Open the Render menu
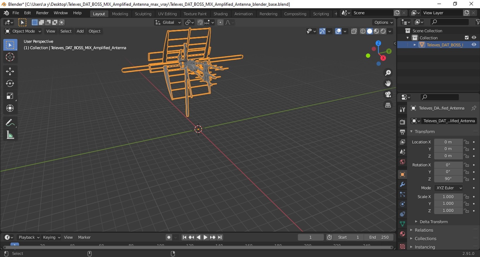 point(42,13)
